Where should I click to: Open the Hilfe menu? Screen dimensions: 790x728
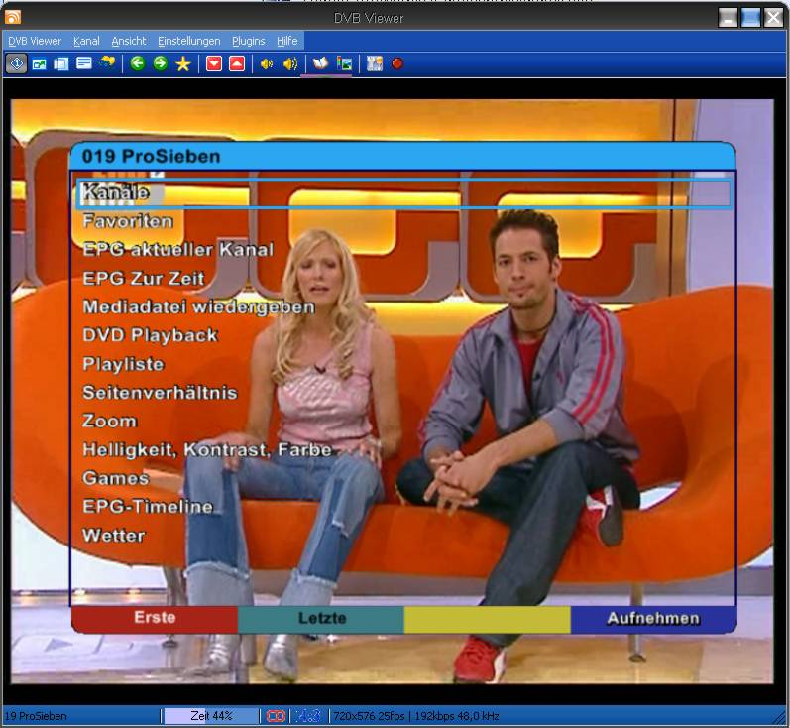click(287, 41)
